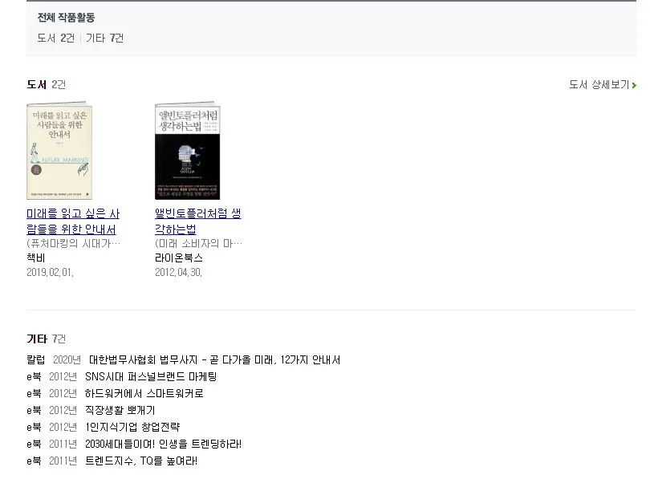Select the 도서 2건 filter
Screen dimensions: 650x483
tap(56, 39)
